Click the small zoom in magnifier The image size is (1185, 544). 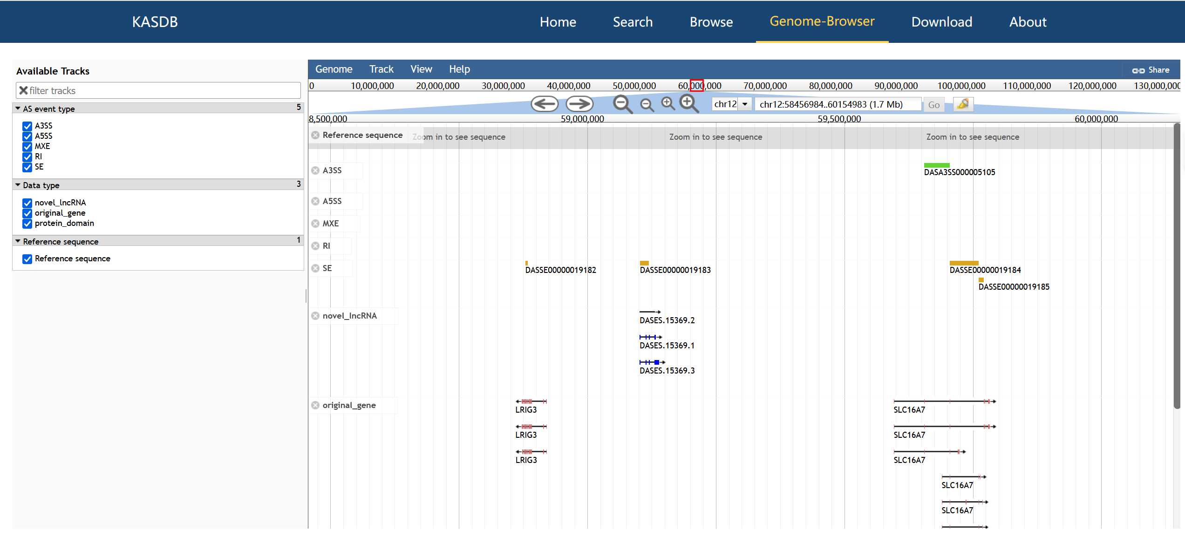pos(668,103)
